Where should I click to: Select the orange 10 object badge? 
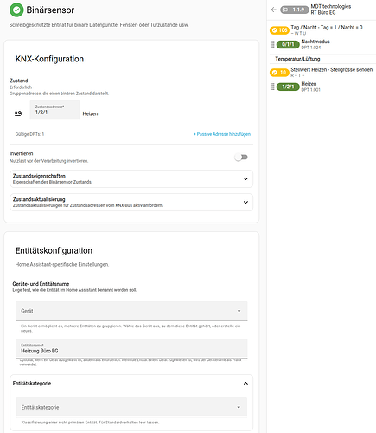(x=279, y=73)
